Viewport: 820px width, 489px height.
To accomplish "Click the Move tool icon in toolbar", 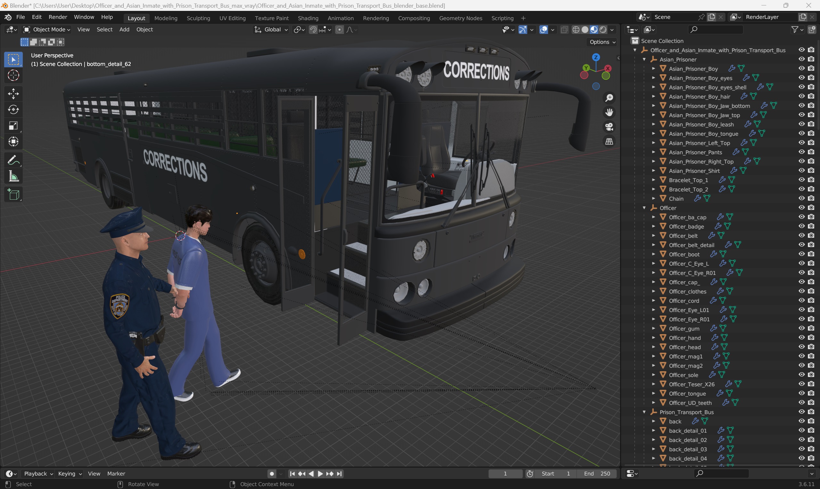I will click(x=13, y=92).
